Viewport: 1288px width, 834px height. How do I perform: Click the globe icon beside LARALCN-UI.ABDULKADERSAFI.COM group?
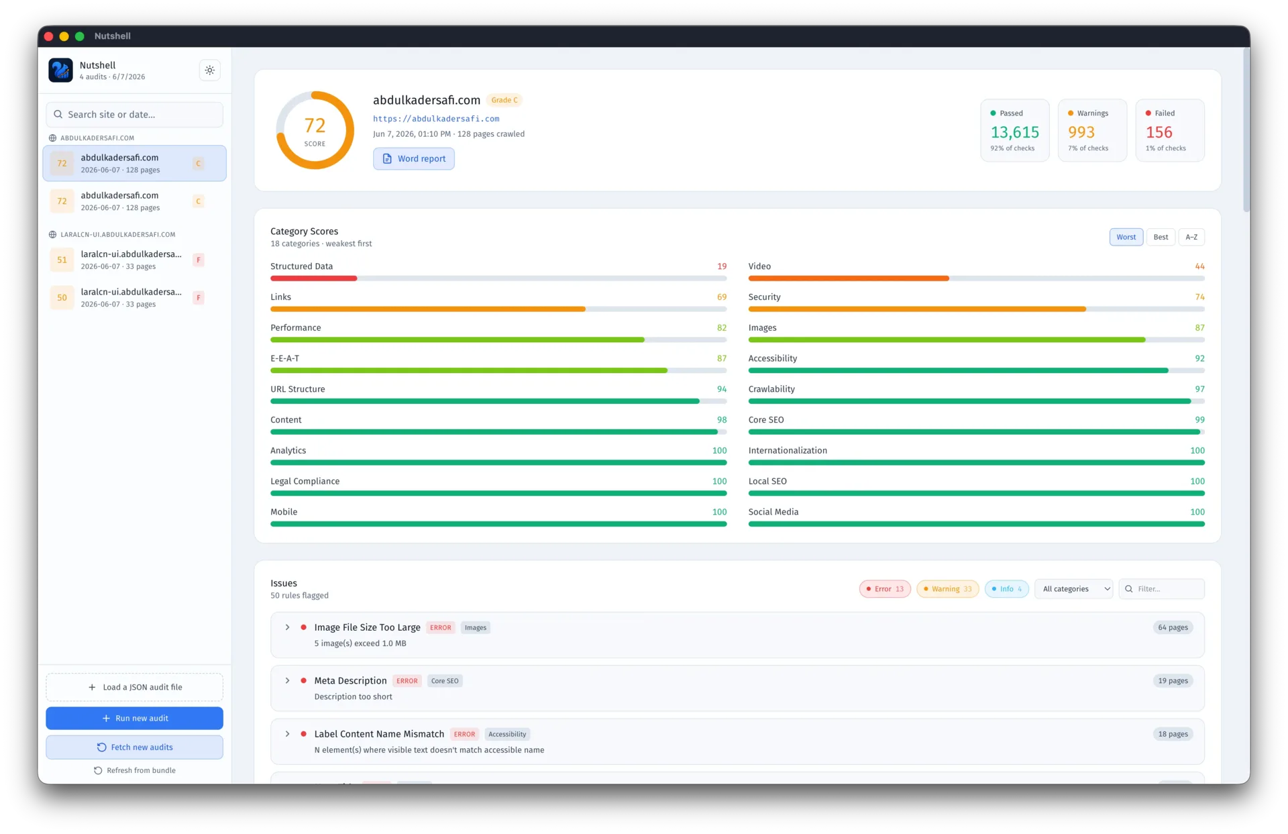(52, 235)
